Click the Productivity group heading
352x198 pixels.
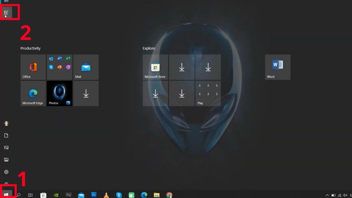tap(31, 48)
